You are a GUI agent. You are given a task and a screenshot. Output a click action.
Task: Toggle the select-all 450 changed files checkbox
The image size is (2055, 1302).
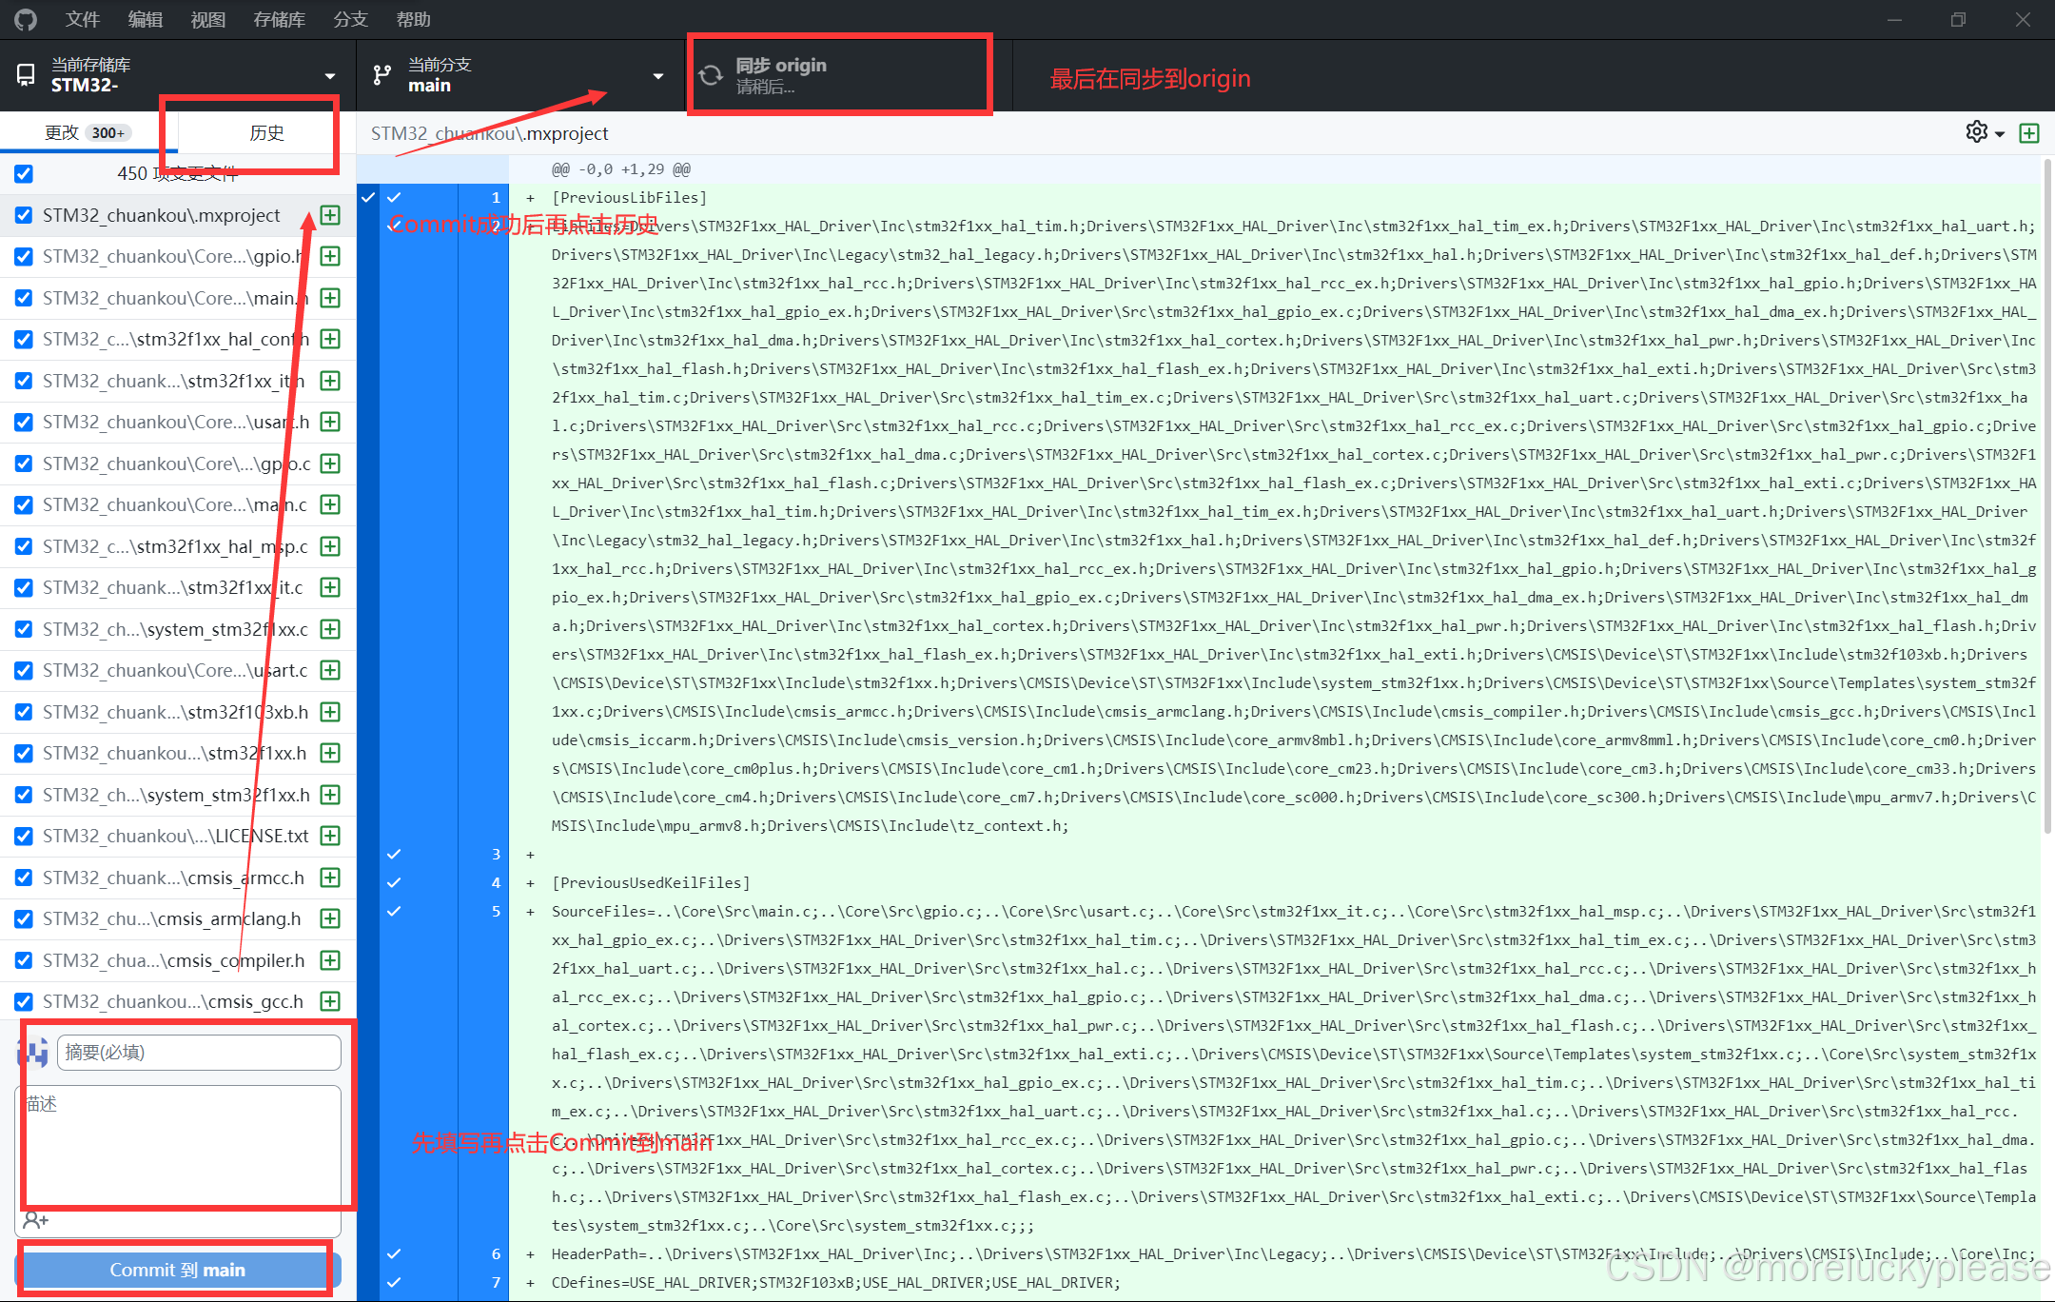[24, 173]
